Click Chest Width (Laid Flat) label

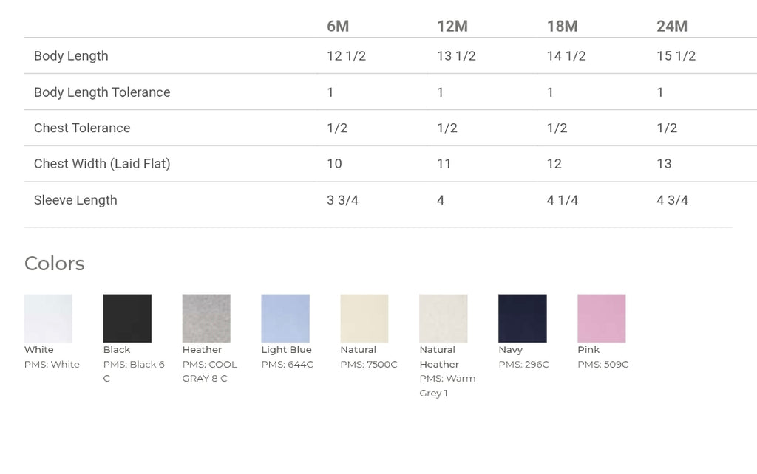coord(102,164)
